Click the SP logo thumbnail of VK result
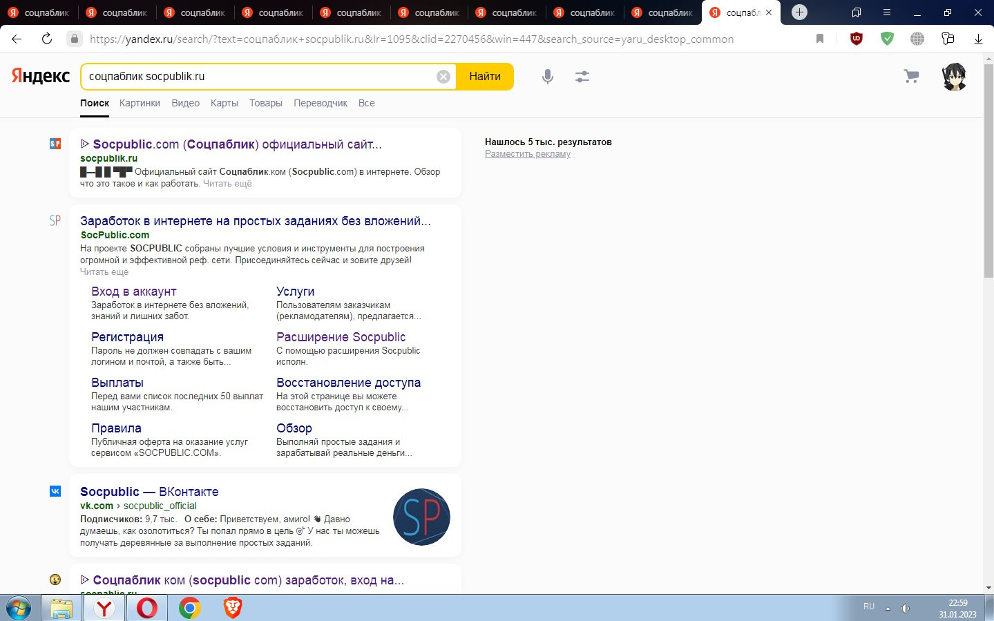 click(421, 517)
